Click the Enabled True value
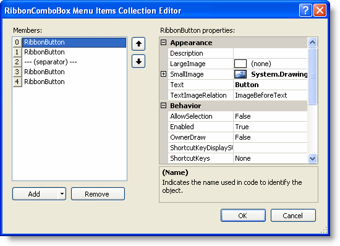This screenshot has height=246, width=340. pos(270,127)
